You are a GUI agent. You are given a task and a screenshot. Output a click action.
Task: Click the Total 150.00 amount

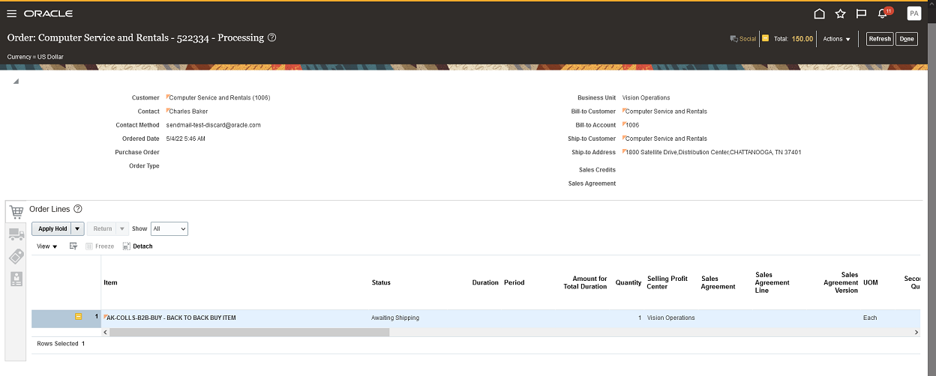pyautogui.click(x=802, y=39)
